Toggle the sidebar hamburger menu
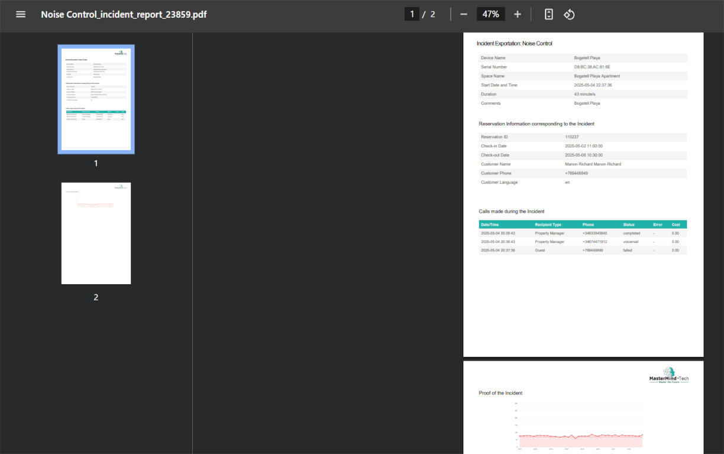The width and height of the screenshot is (724, 454). pos(21,14)
